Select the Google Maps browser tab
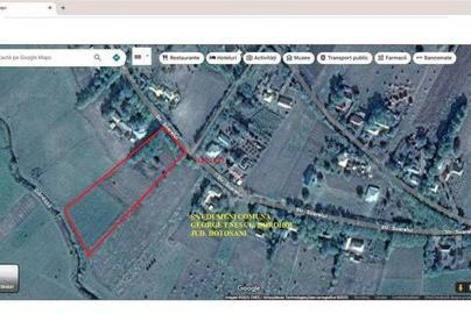The image size is (471, 314). 23,8
